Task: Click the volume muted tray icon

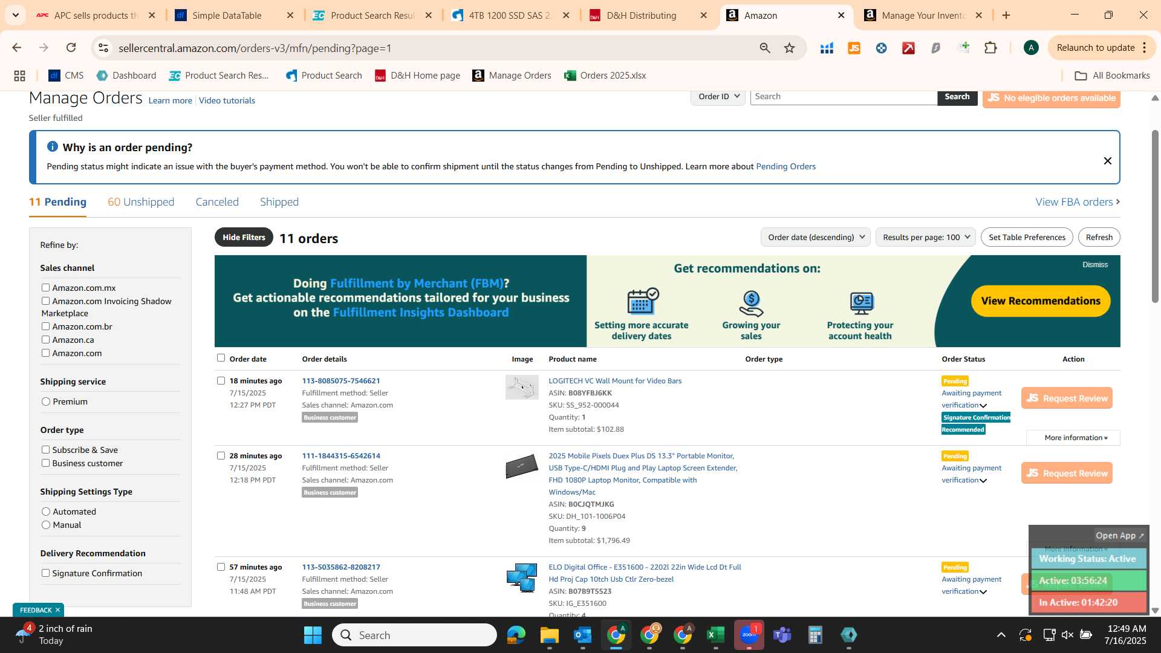Action: click(x=1067, y=635)
